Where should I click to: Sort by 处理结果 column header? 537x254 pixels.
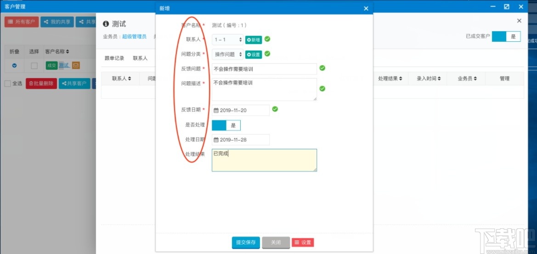390,79
